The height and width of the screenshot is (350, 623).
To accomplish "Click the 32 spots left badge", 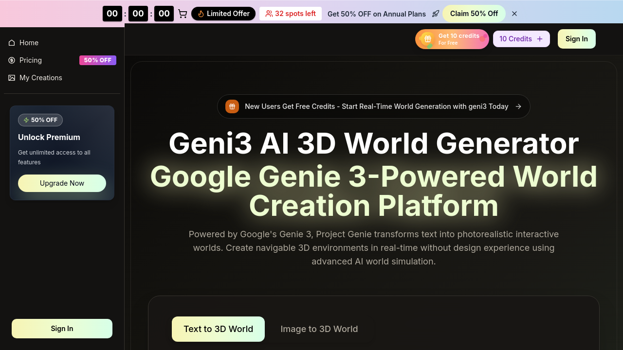I will pyautogui.click(x=291, y=14).
